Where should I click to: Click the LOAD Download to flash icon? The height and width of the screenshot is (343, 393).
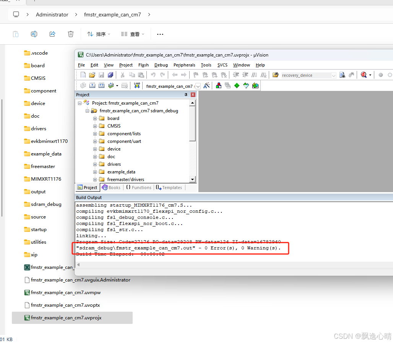pos(138,86)
